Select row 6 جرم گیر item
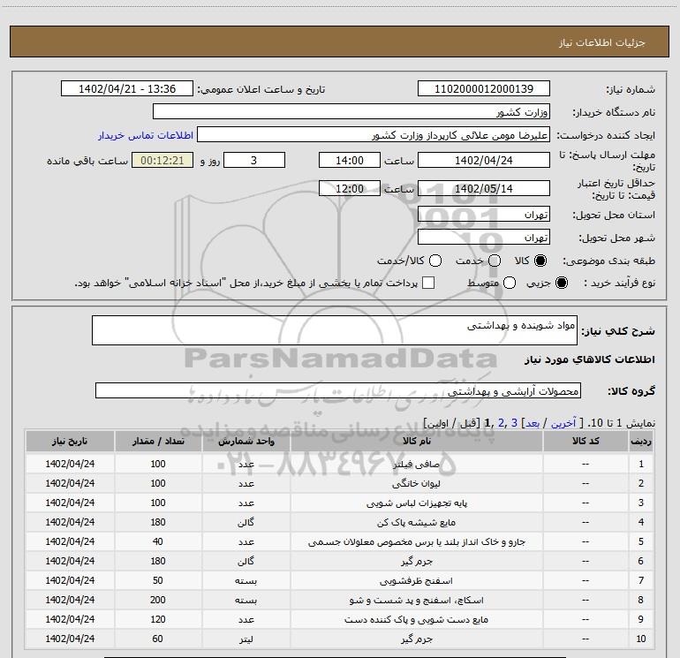This screenshot has width=680, height=658. point(339,561)
